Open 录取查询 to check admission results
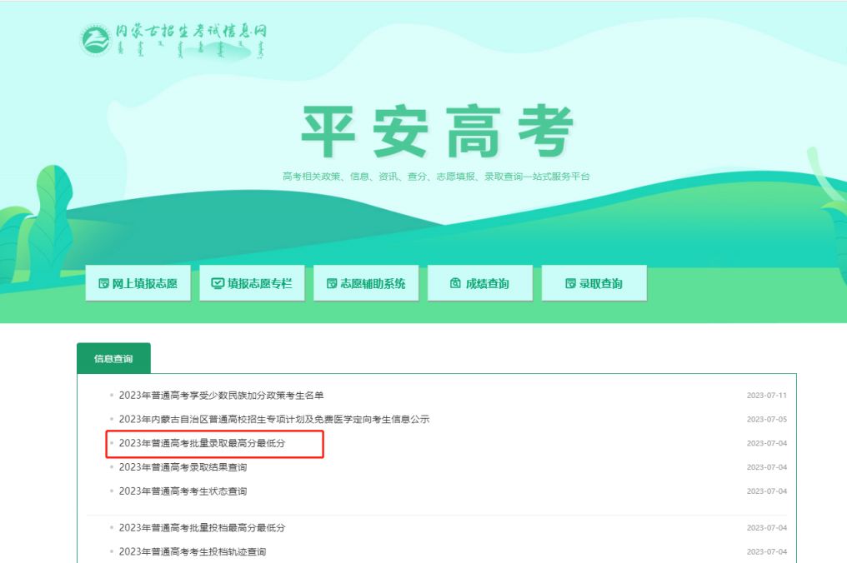The height and width of the screenshot is (563, 847). [594, 283]
